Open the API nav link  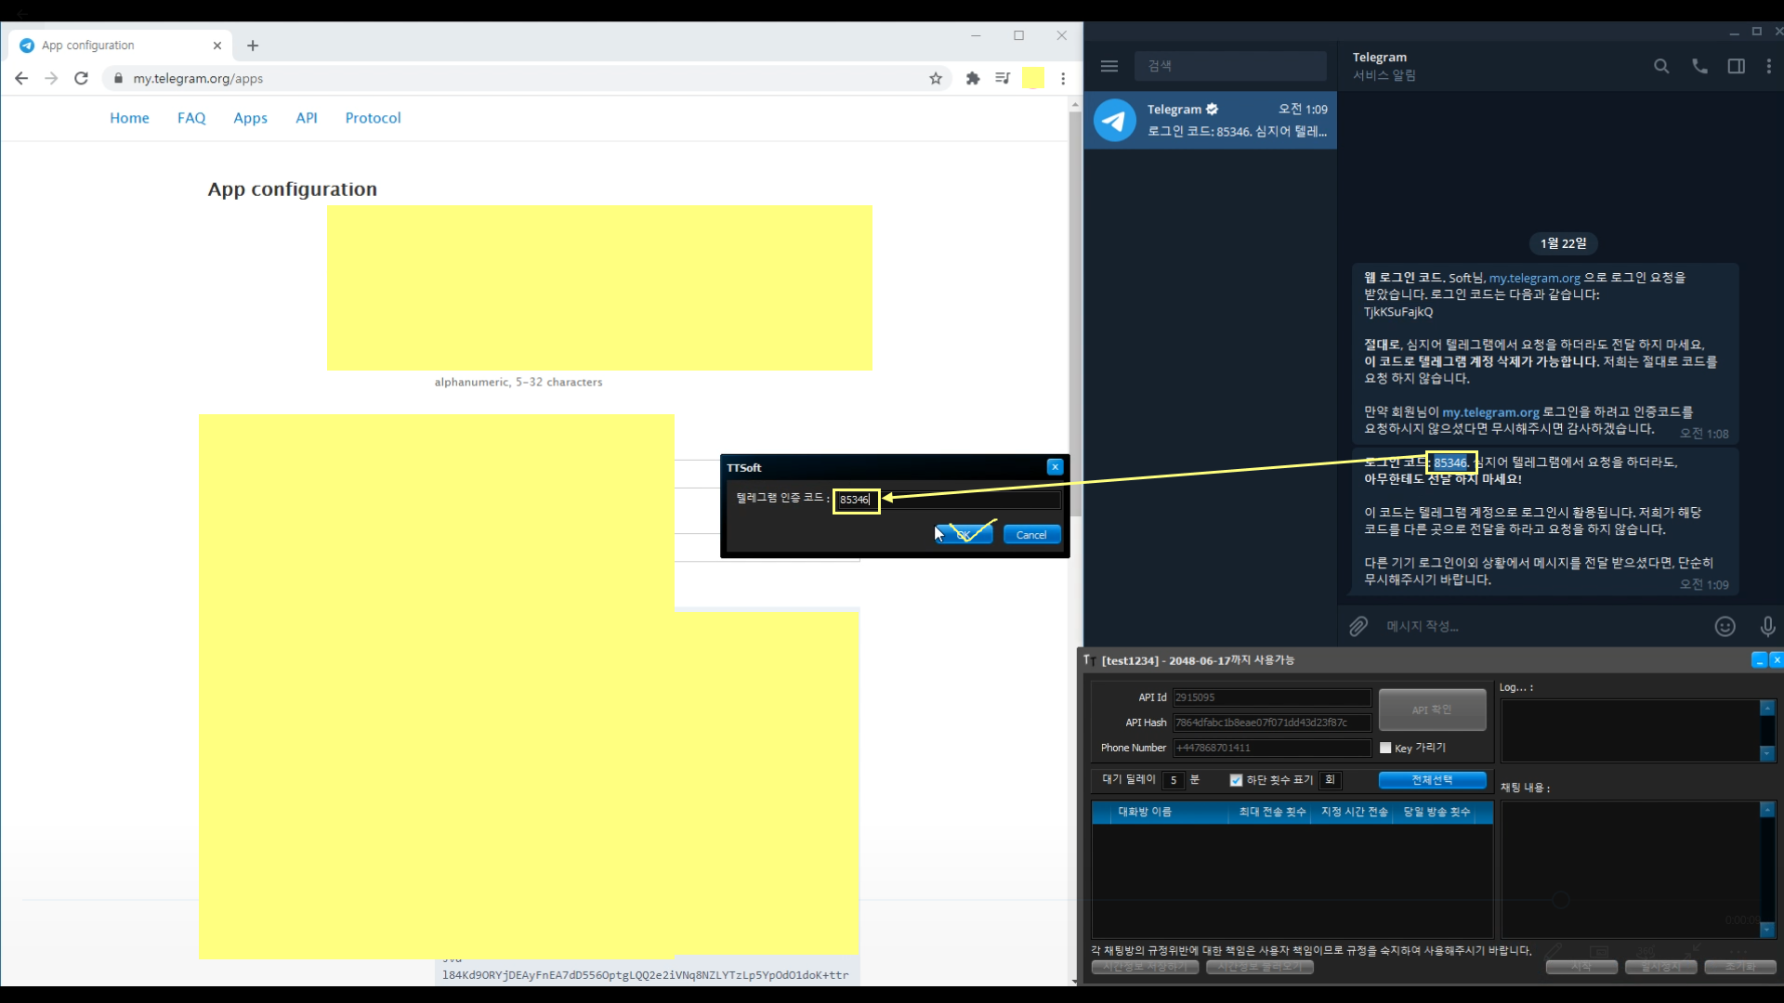[307, 118]
